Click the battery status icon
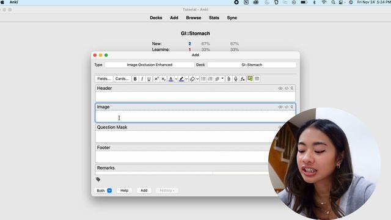This screenshot has height=220, width=391. (304, 2)
